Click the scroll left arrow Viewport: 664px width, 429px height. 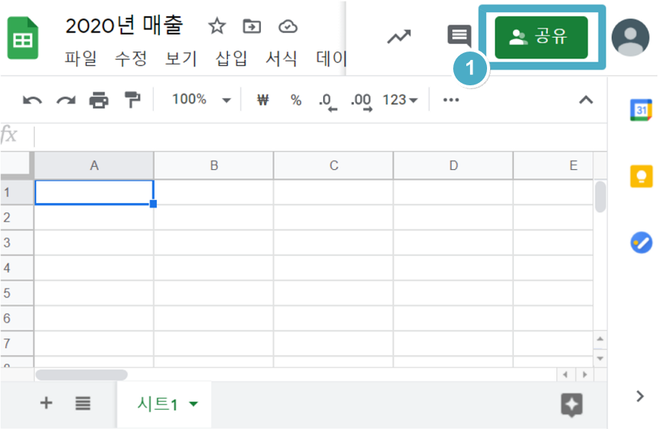click(565, 374)
